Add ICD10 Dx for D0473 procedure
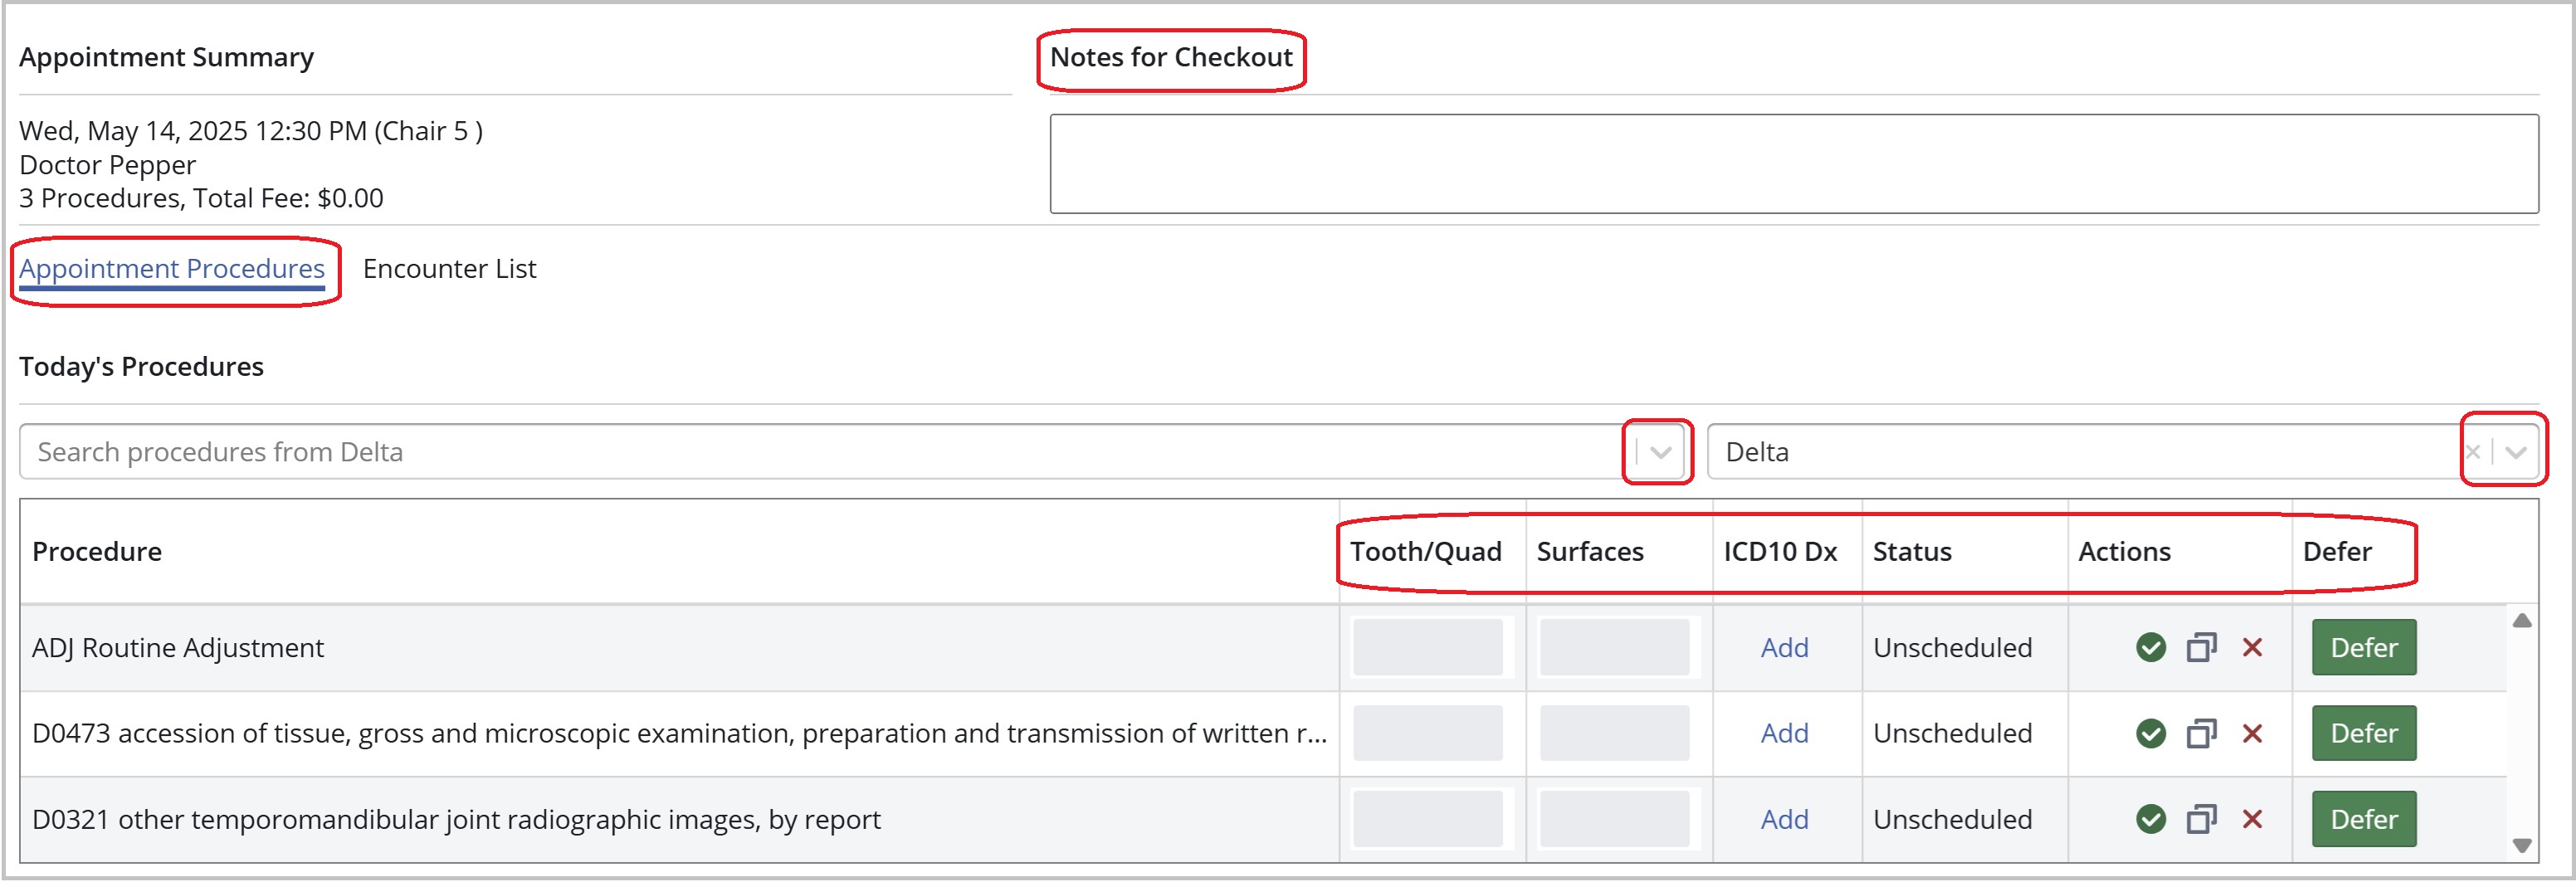The height and width of the screenshot is (882, 2576). pos(1784,734)
